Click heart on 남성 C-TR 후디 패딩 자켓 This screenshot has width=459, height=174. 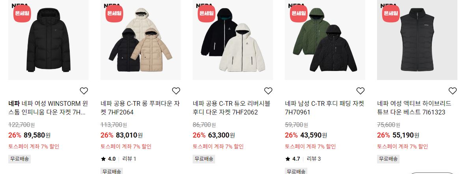tap(361, 91)
